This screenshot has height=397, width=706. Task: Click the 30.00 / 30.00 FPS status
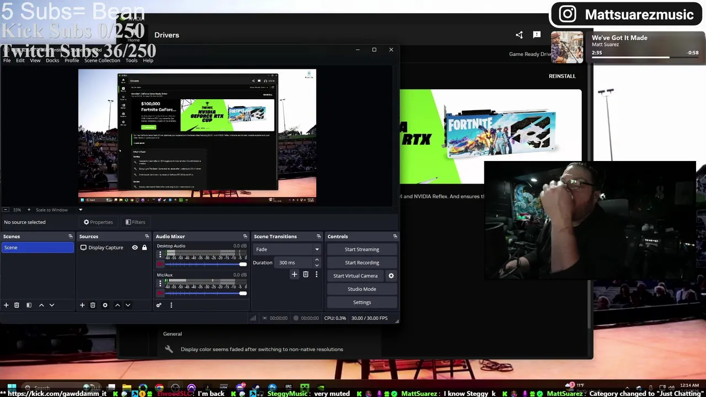click(370, 318)
